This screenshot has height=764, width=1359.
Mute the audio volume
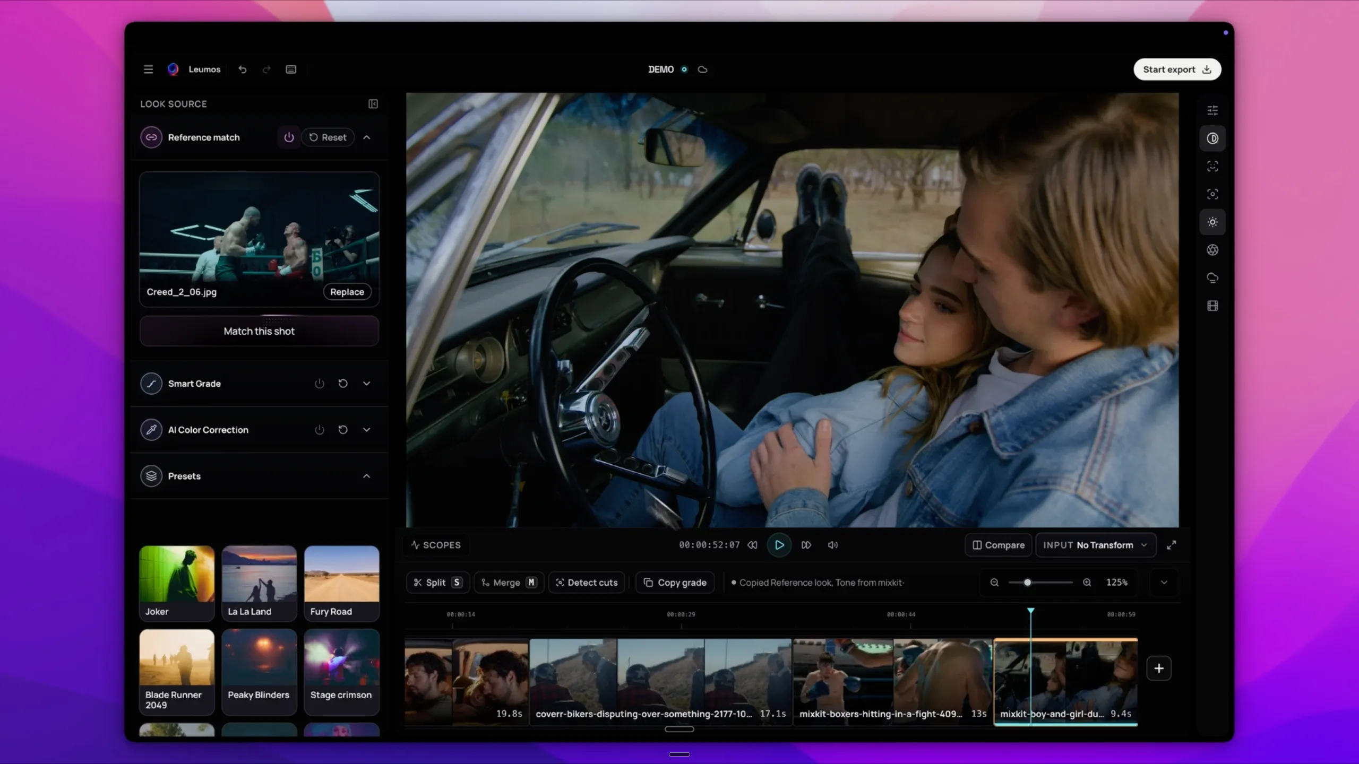click(833, 545)
